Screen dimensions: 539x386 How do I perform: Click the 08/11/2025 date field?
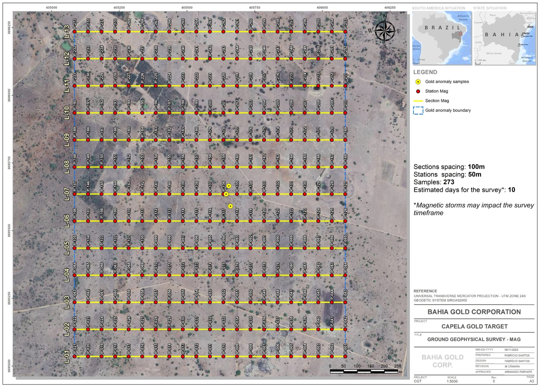511,350
